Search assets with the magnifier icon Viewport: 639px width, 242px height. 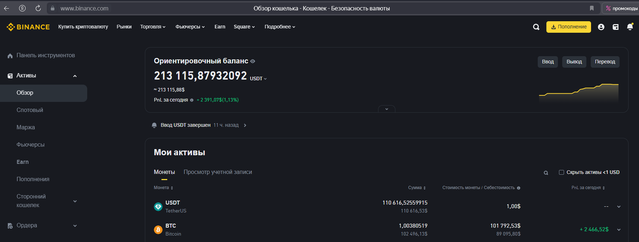pos(546,173)
